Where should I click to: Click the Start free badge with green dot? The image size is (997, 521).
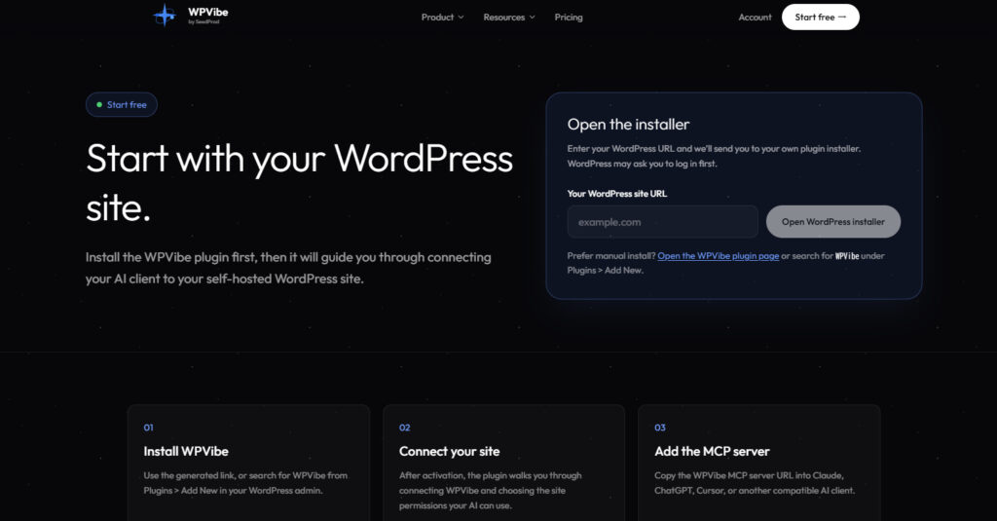pyautogui.click(x=122, y=104)
